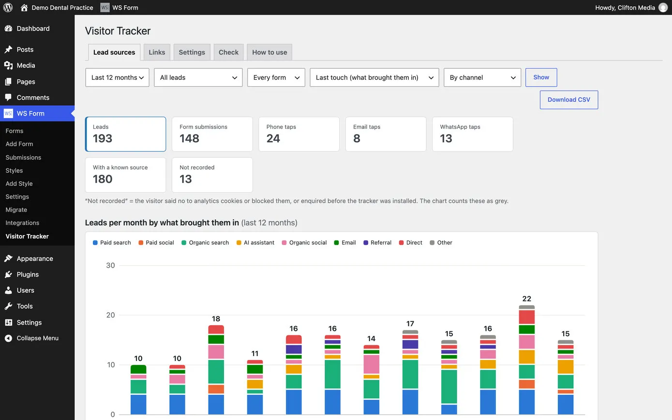Switch to the Lead sources tab
The image size is (672, 420).
pyautogui.click(x=114, y=52)
